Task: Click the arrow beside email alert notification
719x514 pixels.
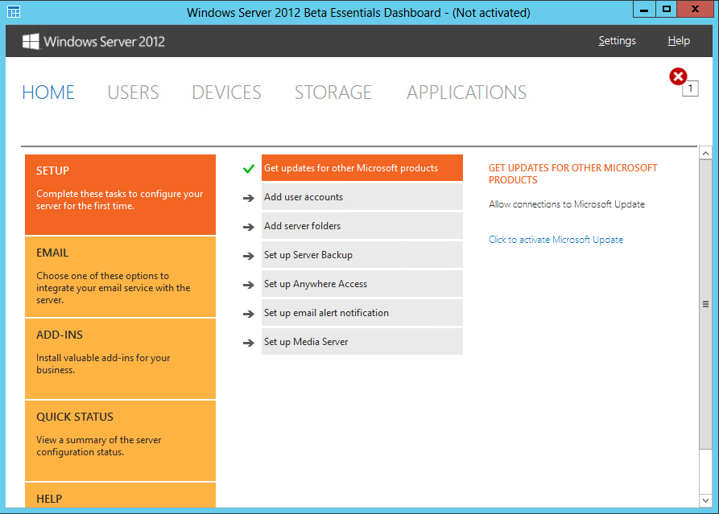Action: pos(249,314)
